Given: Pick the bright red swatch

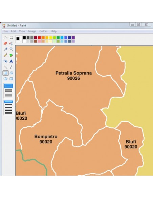Looking at the screenshot, I should coord(39,38).
